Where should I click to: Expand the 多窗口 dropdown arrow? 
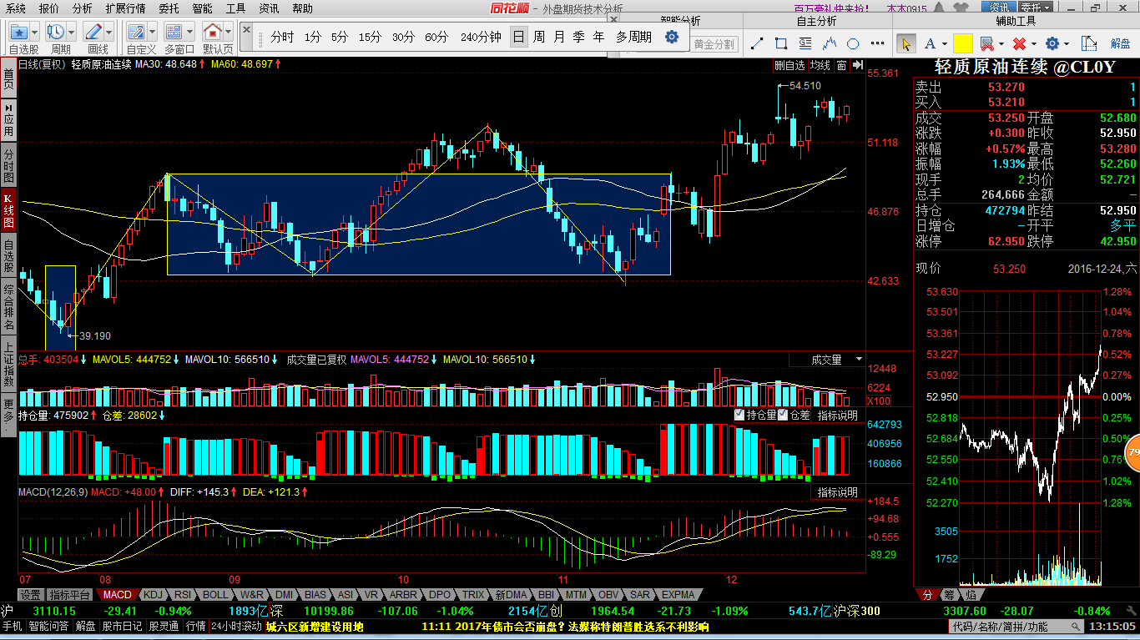point(190,32)
